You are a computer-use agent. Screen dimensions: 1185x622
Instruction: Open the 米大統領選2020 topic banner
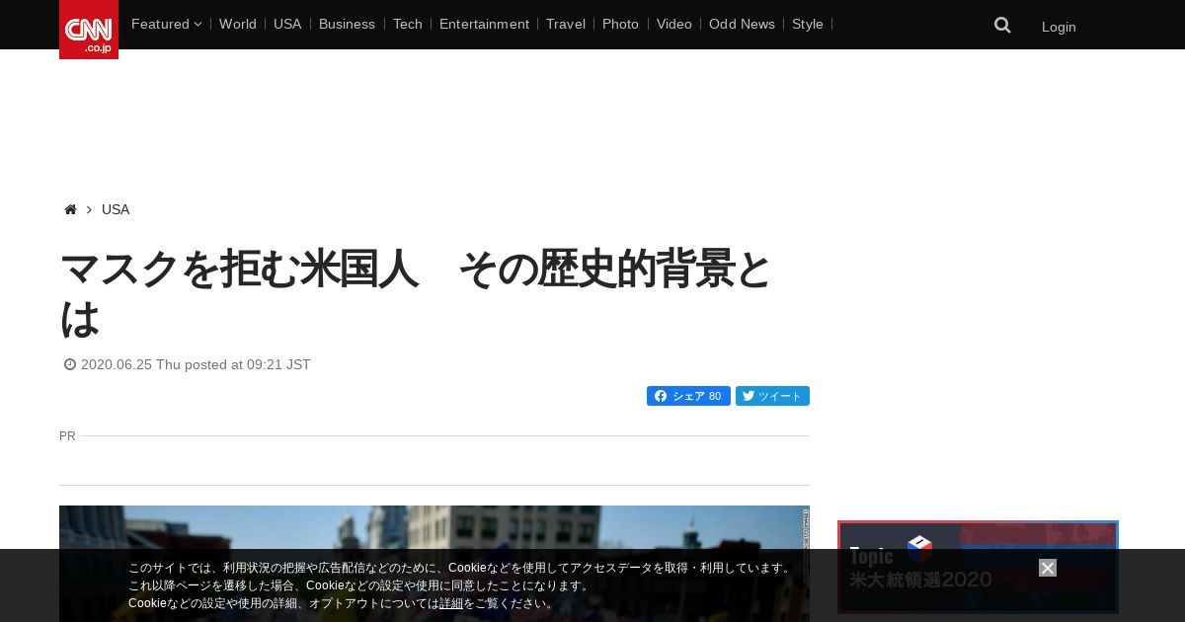(978, 568)
